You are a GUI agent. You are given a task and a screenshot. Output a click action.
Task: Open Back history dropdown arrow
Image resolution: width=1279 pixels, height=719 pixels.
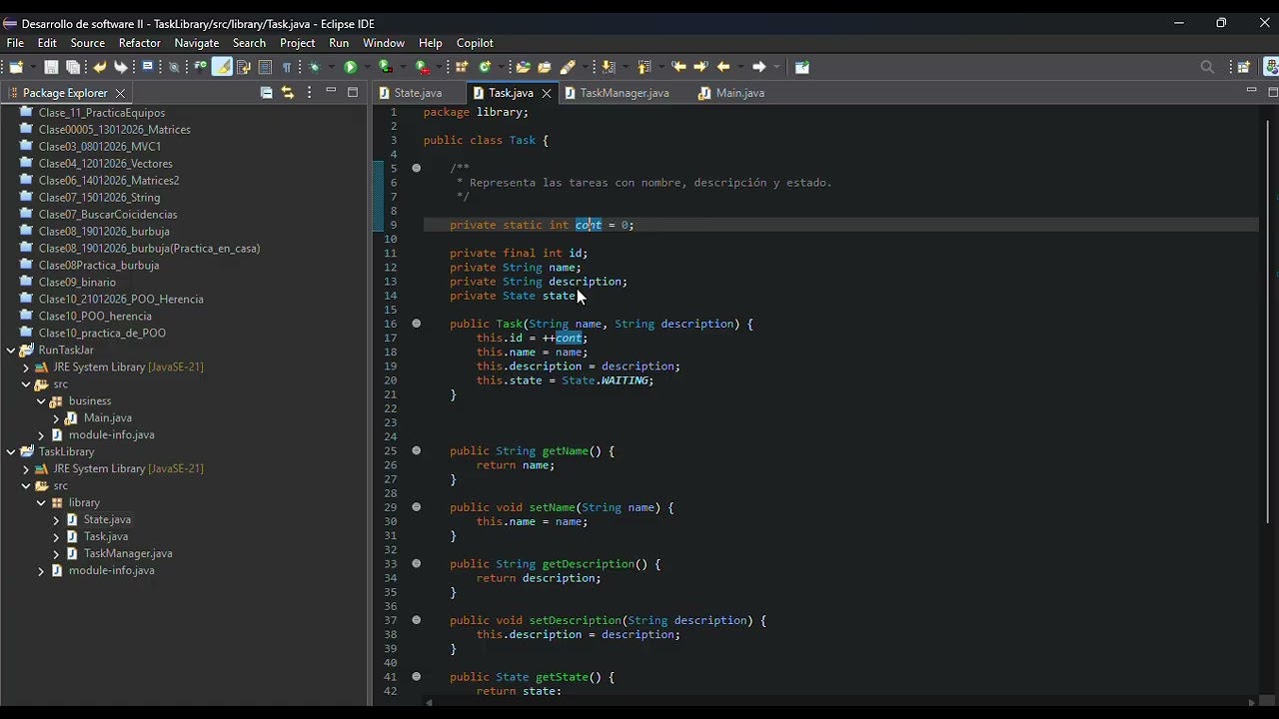pos(740,67)
